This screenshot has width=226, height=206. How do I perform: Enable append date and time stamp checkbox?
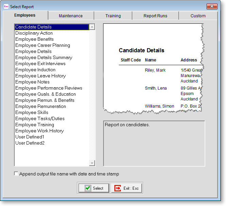click(x=16, y=174)
